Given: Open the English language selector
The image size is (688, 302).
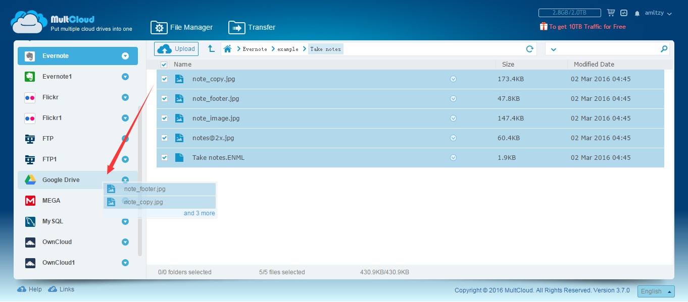Looking at the screenshot, I should tap(656, 291).
